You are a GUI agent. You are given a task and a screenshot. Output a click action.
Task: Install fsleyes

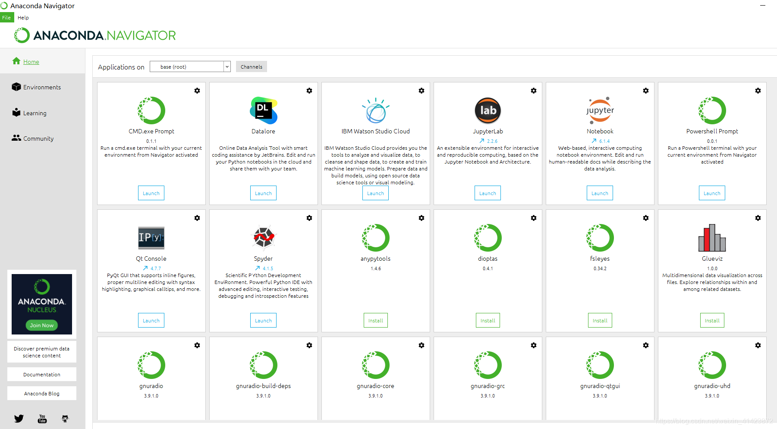[600, 320]
